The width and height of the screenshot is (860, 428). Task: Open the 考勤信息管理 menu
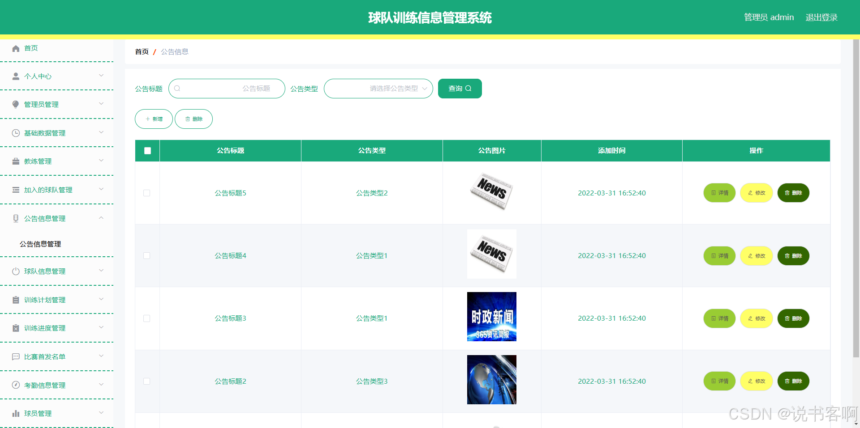(57, 385)
